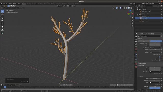Toggle camera view icon

tap(133, 23)
